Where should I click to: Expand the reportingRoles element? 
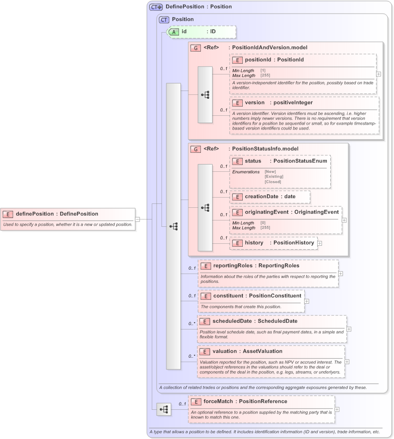coord(340,274)
